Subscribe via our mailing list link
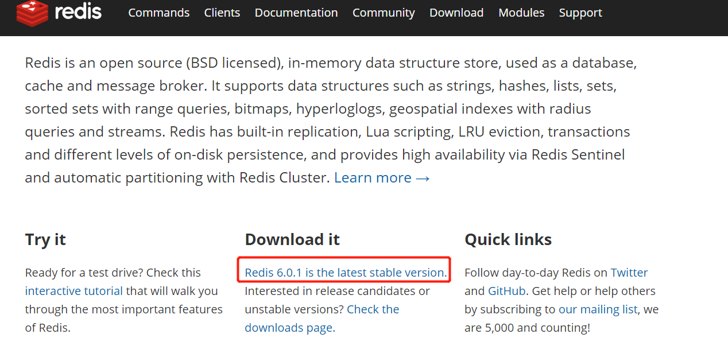728x361 pixels. point(598,309)
